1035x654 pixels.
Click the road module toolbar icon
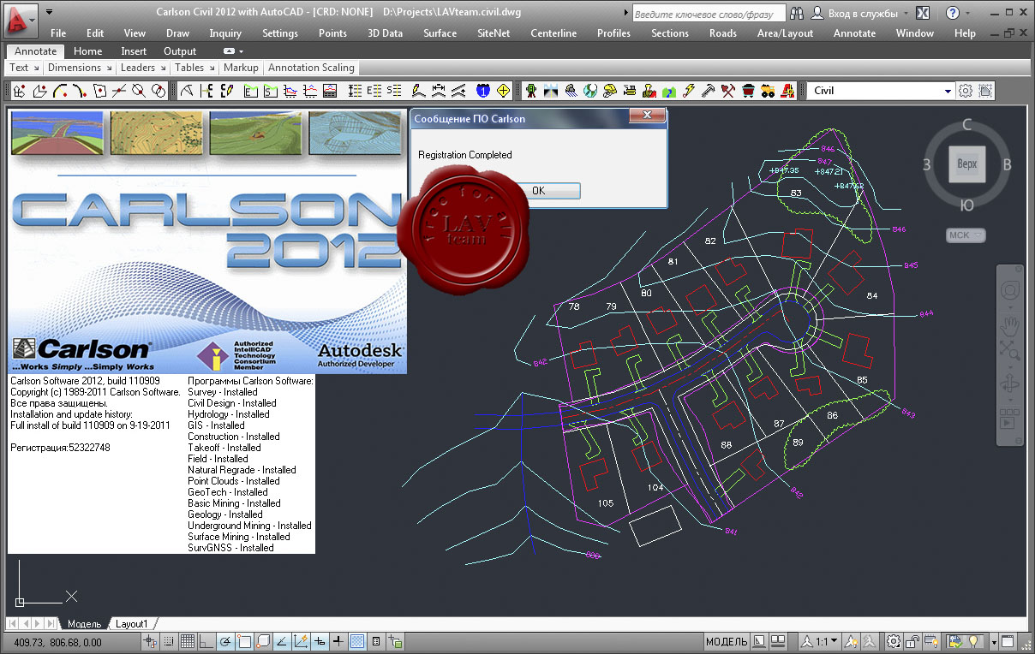(550, 90)
